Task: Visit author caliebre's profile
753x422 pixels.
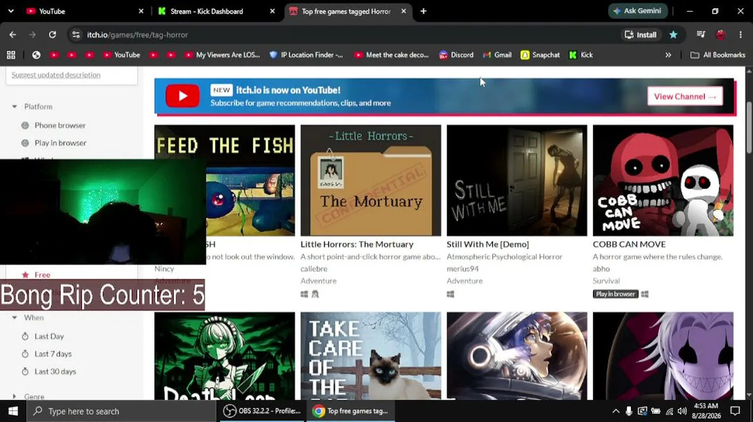Action: (x=314, y=269)
